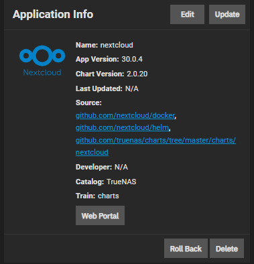Screen dimensions: 254x264
Task: Click the Source: label
Action: pyautogui.click(x=88, y=103)
